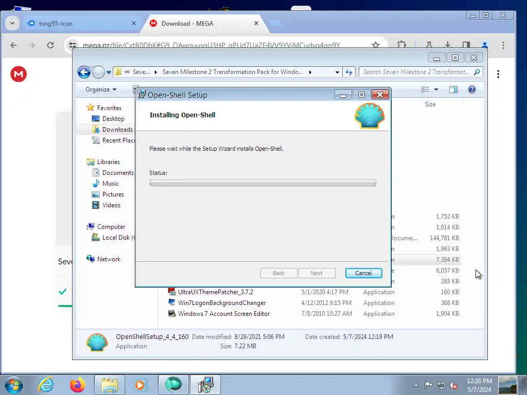Open Windows Media Player taskbar icon
The width and height of the screenshot is (527, 395).
point(140,385)
